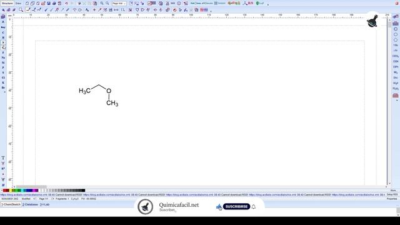This screenshot has width=400, height=225.
Task: Activate the 3D Rotation tool
Action: click(14, 10)
